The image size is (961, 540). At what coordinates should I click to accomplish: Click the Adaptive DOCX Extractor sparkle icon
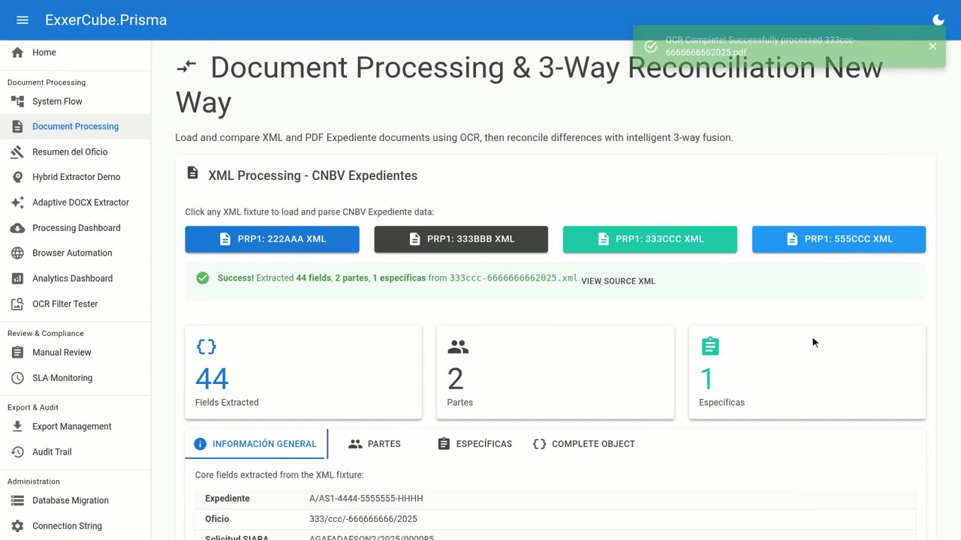coord(17,202)
